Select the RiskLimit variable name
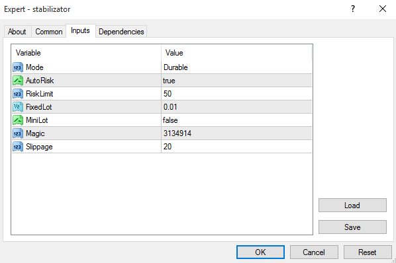The image size is (396, 263). [x=40, y=94]
